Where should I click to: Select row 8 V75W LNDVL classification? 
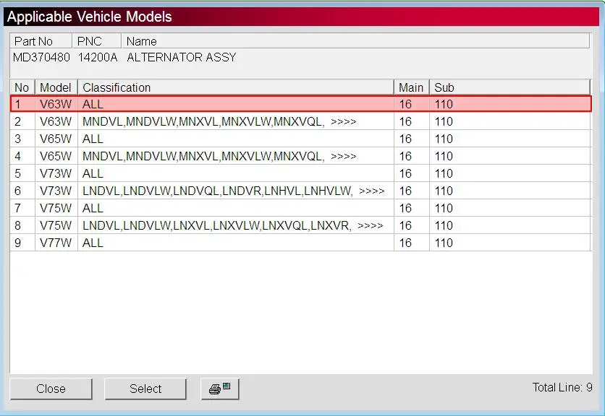[300, 225]
